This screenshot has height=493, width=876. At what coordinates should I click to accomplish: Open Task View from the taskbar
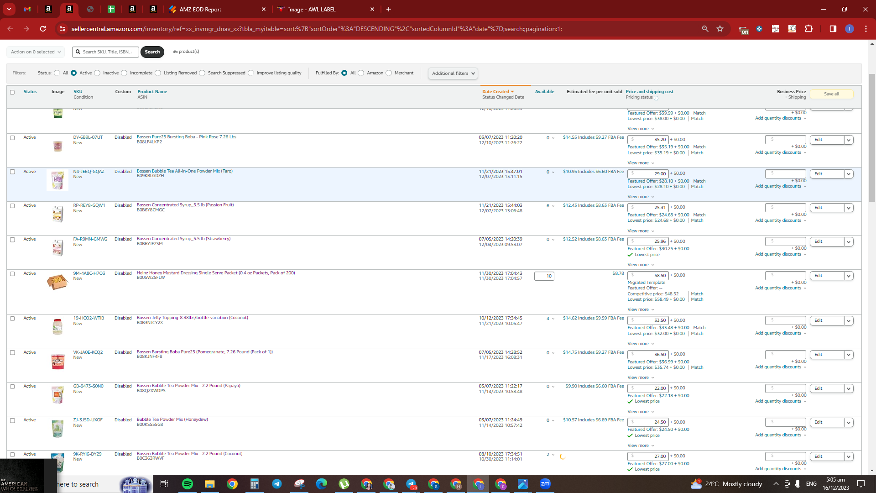[164, 484]
